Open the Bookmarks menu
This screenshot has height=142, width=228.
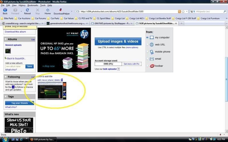coord(33,5)
